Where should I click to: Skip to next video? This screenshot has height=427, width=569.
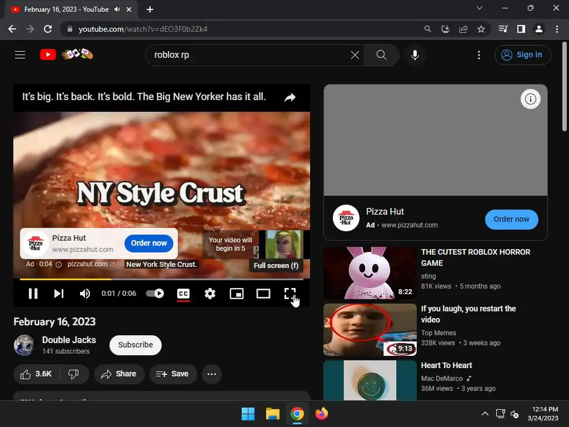tap(59, 294)
